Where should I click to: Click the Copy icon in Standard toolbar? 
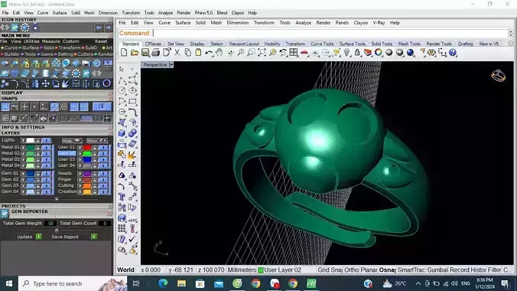point(187,53)
